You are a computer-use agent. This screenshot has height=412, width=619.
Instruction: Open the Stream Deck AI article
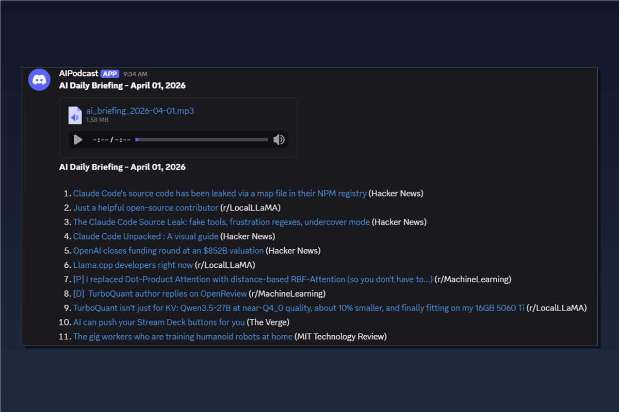tap(158, 322)
